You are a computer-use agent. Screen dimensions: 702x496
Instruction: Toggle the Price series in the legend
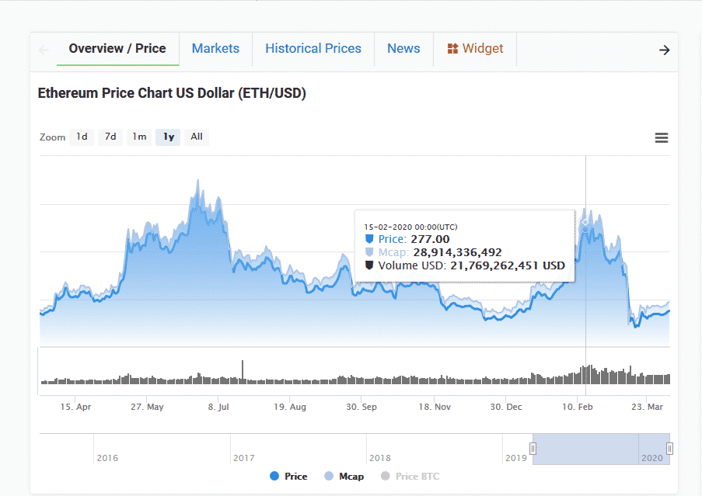(288, 477)
